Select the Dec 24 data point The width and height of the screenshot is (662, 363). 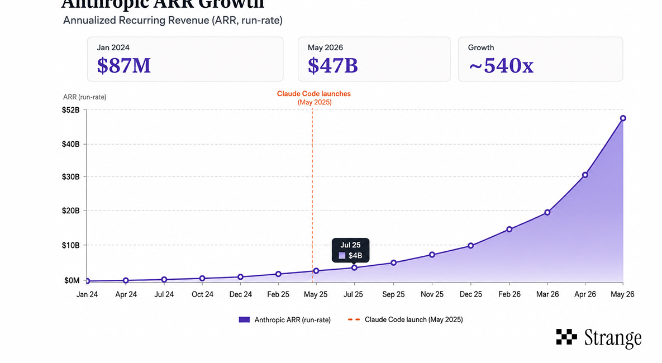pyautogui.click(x=241, y=277)
